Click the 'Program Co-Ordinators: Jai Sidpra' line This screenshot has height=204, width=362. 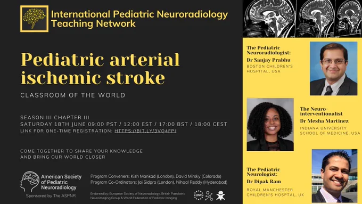click(x=159, y=182)
